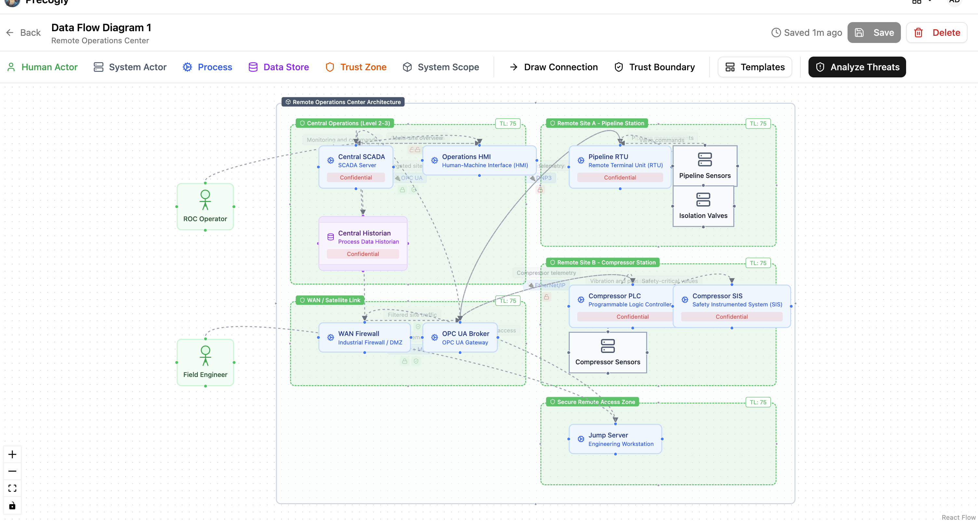Select the Central SCADA process node
This screenshot has width=978, height=523.
(x=356, y=167)
